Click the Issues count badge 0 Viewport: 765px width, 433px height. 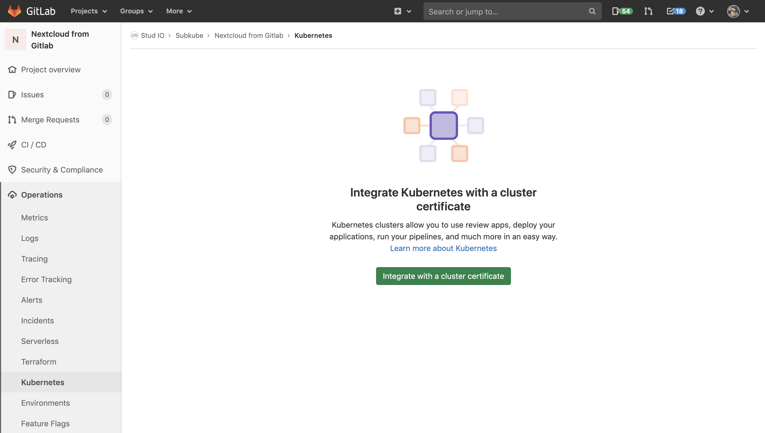click(107, 95)
